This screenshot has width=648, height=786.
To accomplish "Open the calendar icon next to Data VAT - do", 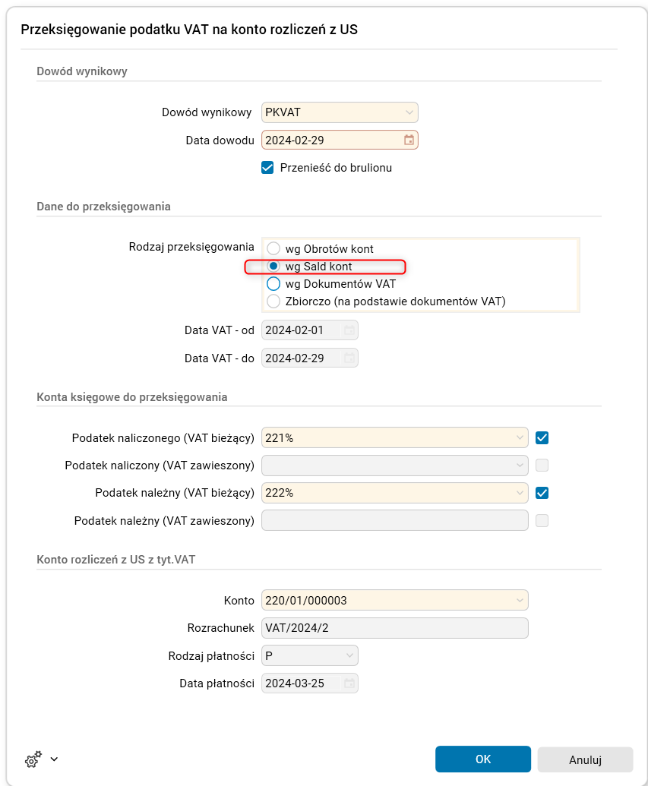I will [x=349, y=358].
